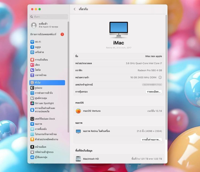Screen dimensions: 200x172
Task: Open Screen Saver (โปรแกรมรักษาหน้าจอ) icon
Action: [x=32, y=134]
